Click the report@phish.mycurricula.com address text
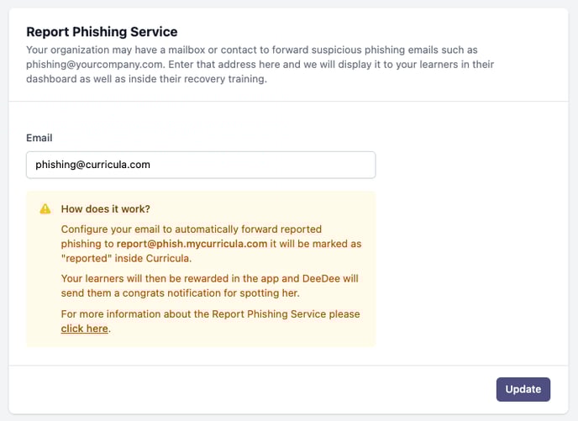The height and width of the screenshot is (421, 578). point(192,244)
